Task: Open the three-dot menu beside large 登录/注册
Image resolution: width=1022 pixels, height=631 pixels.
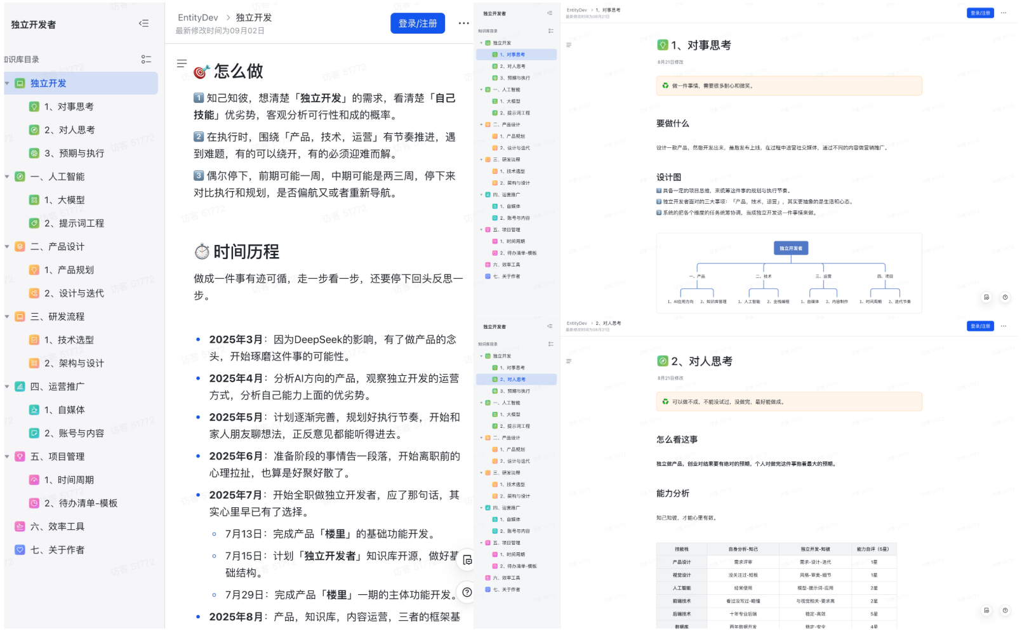Action: (x=463, y=23)
